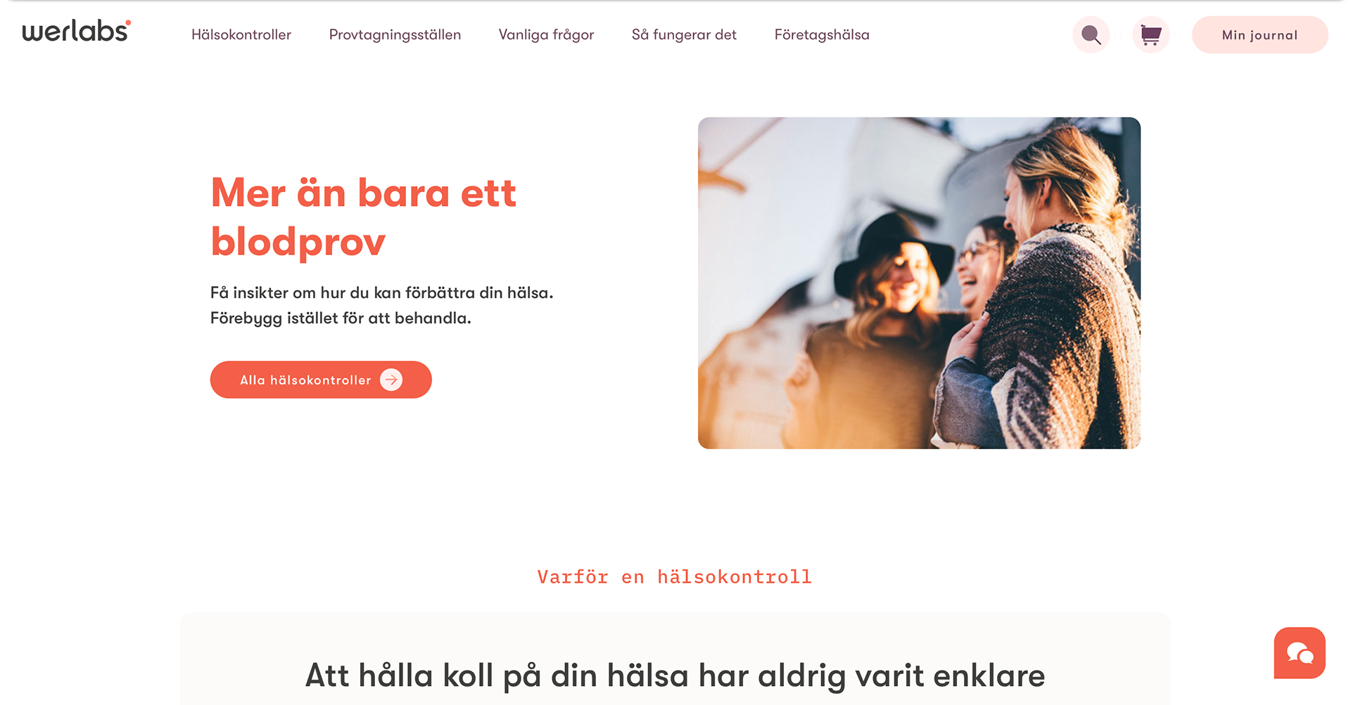This screenshot has height=705, width=1351.
Task: Navigate to Företagshälsa
Action: click(822, 35)
